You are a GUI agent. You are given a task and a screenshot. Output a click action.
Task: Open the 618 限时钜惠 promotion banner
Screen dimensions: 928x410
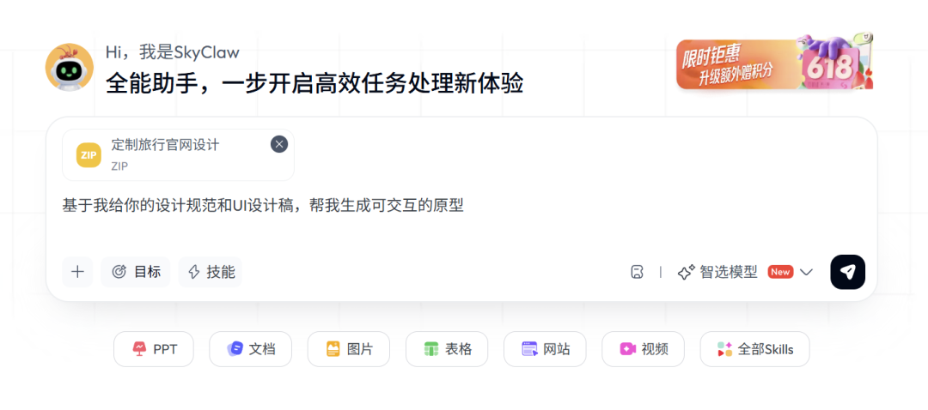[x=775, y=62]
